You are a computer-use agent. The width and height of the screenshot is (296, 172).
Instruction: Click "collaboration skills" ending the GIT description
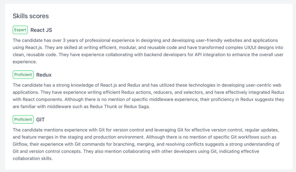[32, 159]
